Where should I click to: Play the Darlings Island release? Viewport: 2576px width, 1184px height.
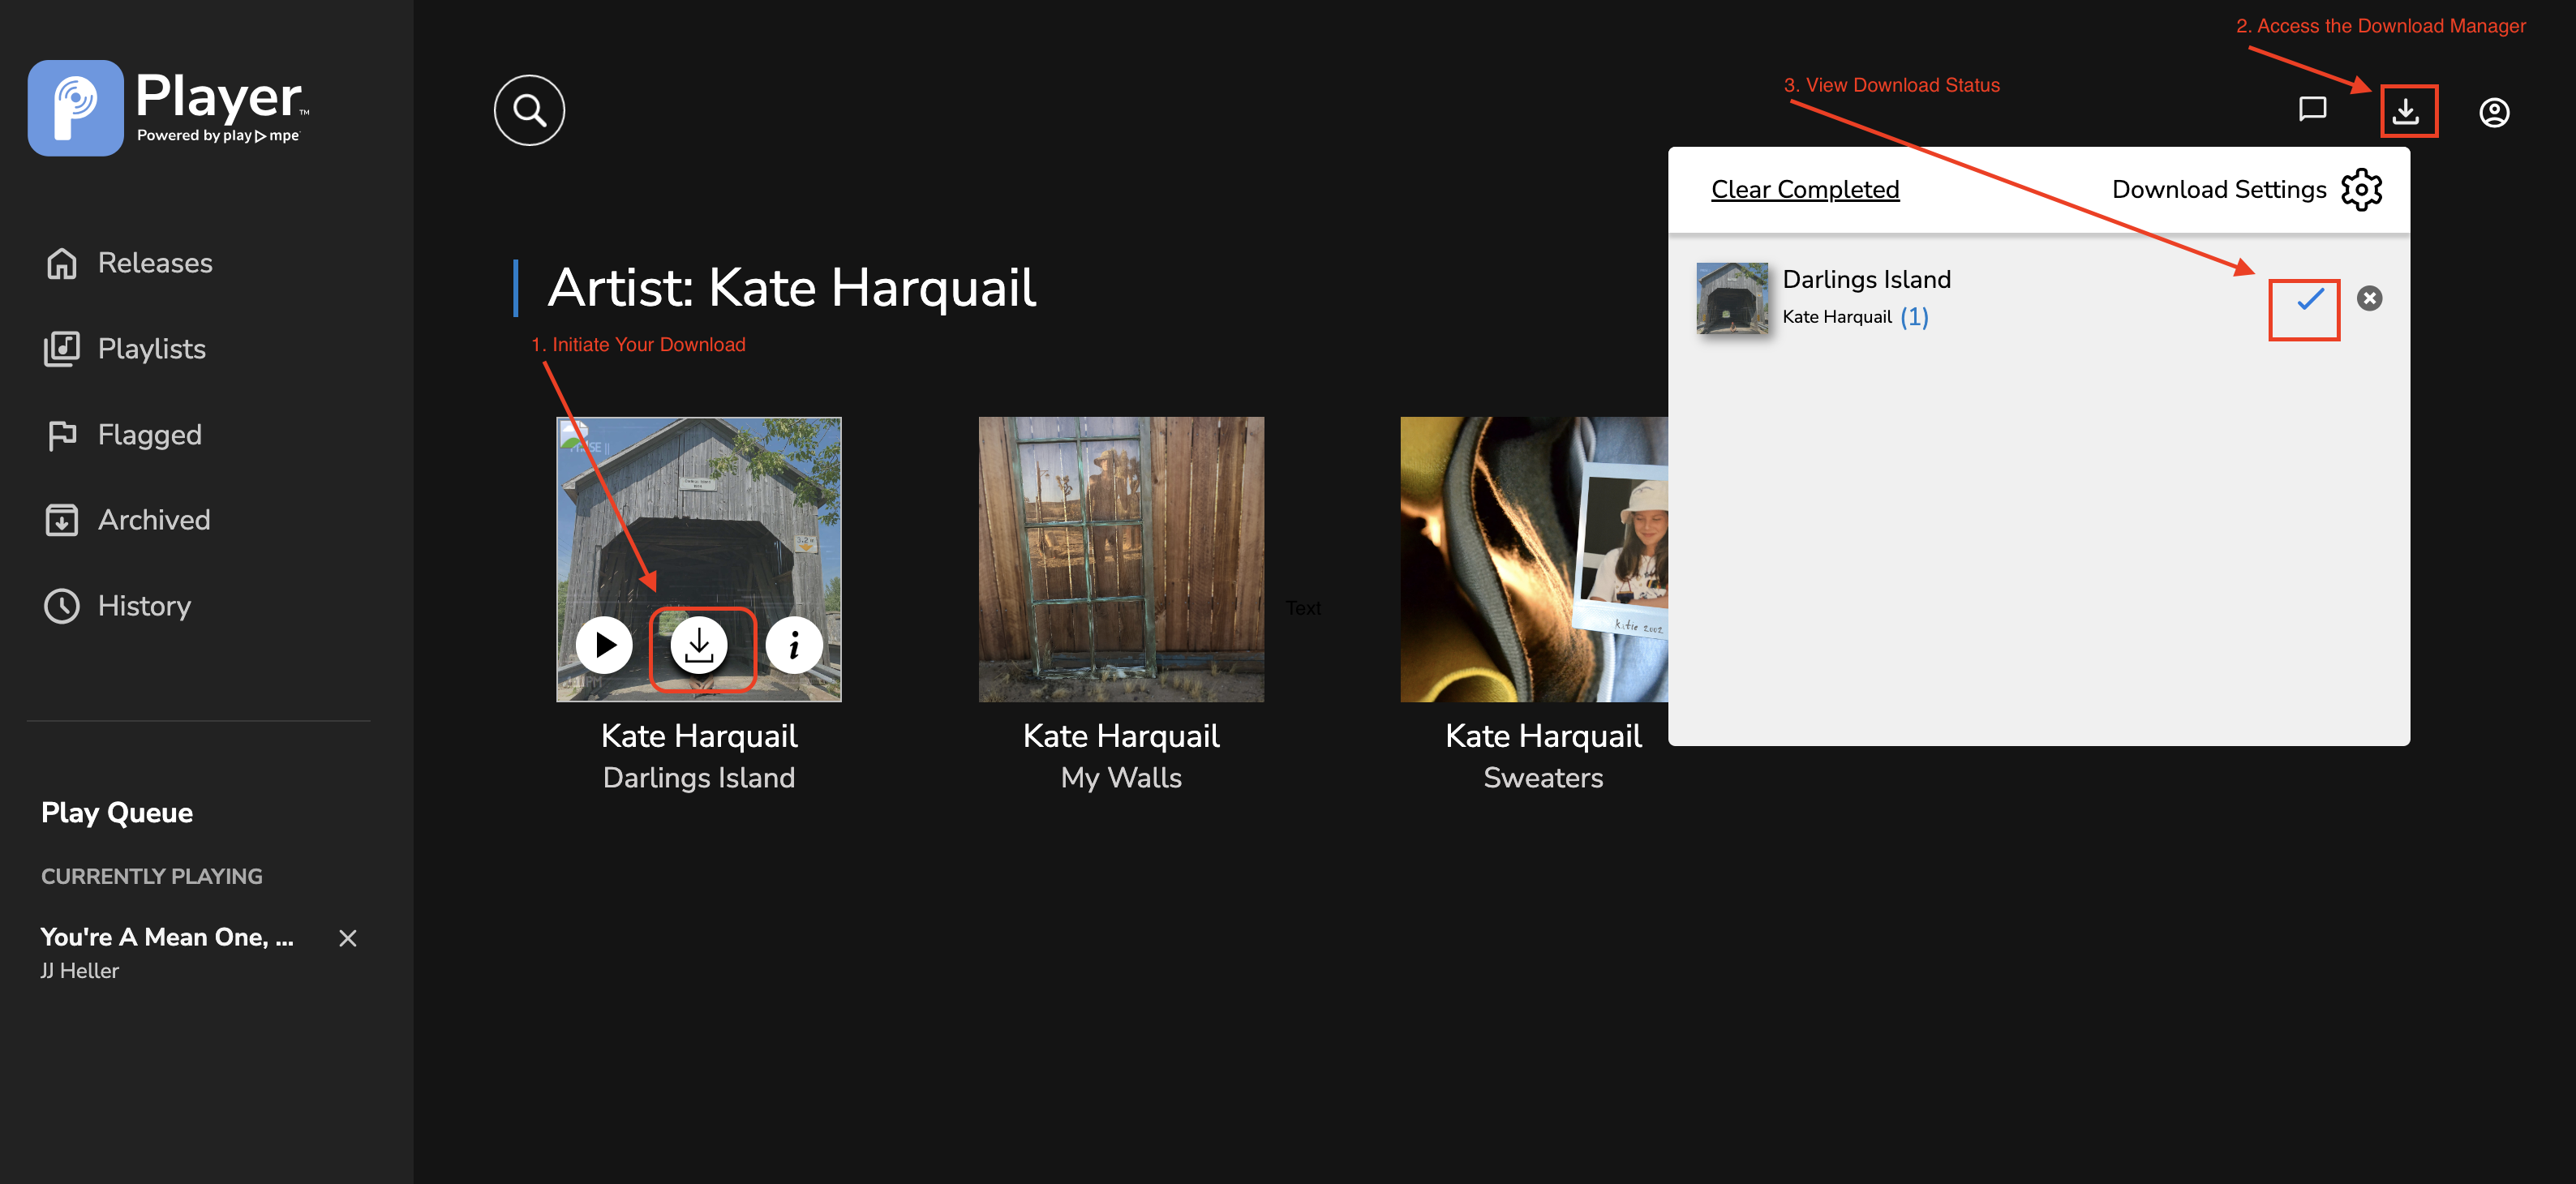pos(605,646)
